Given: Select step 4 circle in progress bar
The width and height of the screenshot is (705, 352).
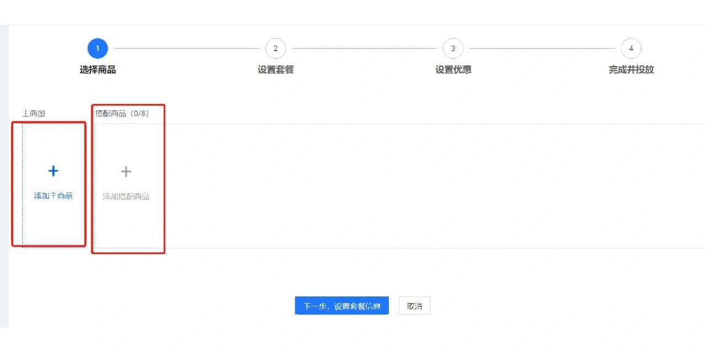Looking at the screenshot, I should pos(631,48).
